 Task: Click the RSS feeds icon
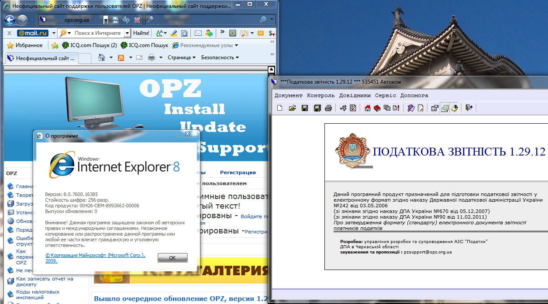point(121,57)
